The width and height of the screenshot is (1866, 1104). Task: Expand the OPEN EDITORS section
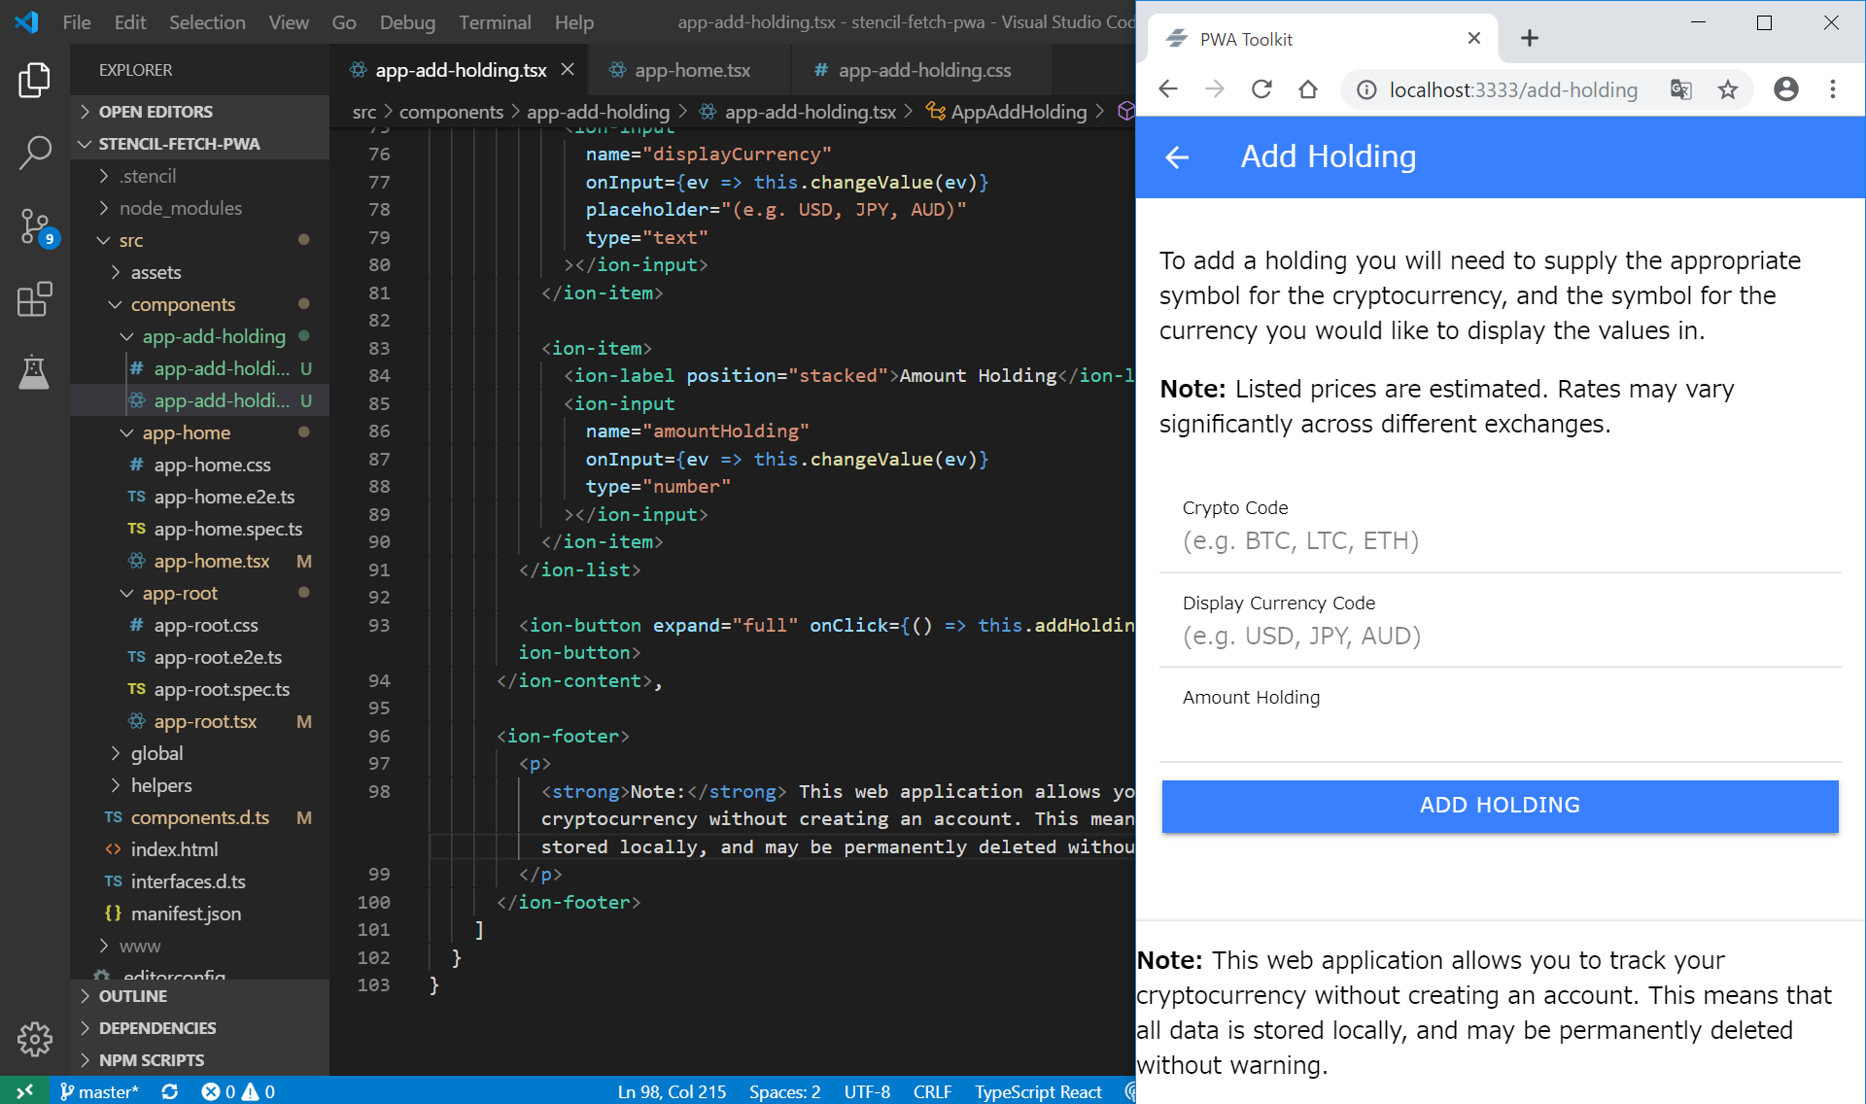pyautogui.click(x=199, y=112)
